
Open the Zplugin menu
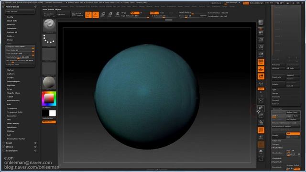click(x=225, y=6)
